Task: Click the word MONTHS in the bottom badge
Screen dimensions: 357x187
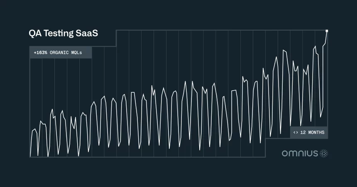Action: click(x=316, y=132)
